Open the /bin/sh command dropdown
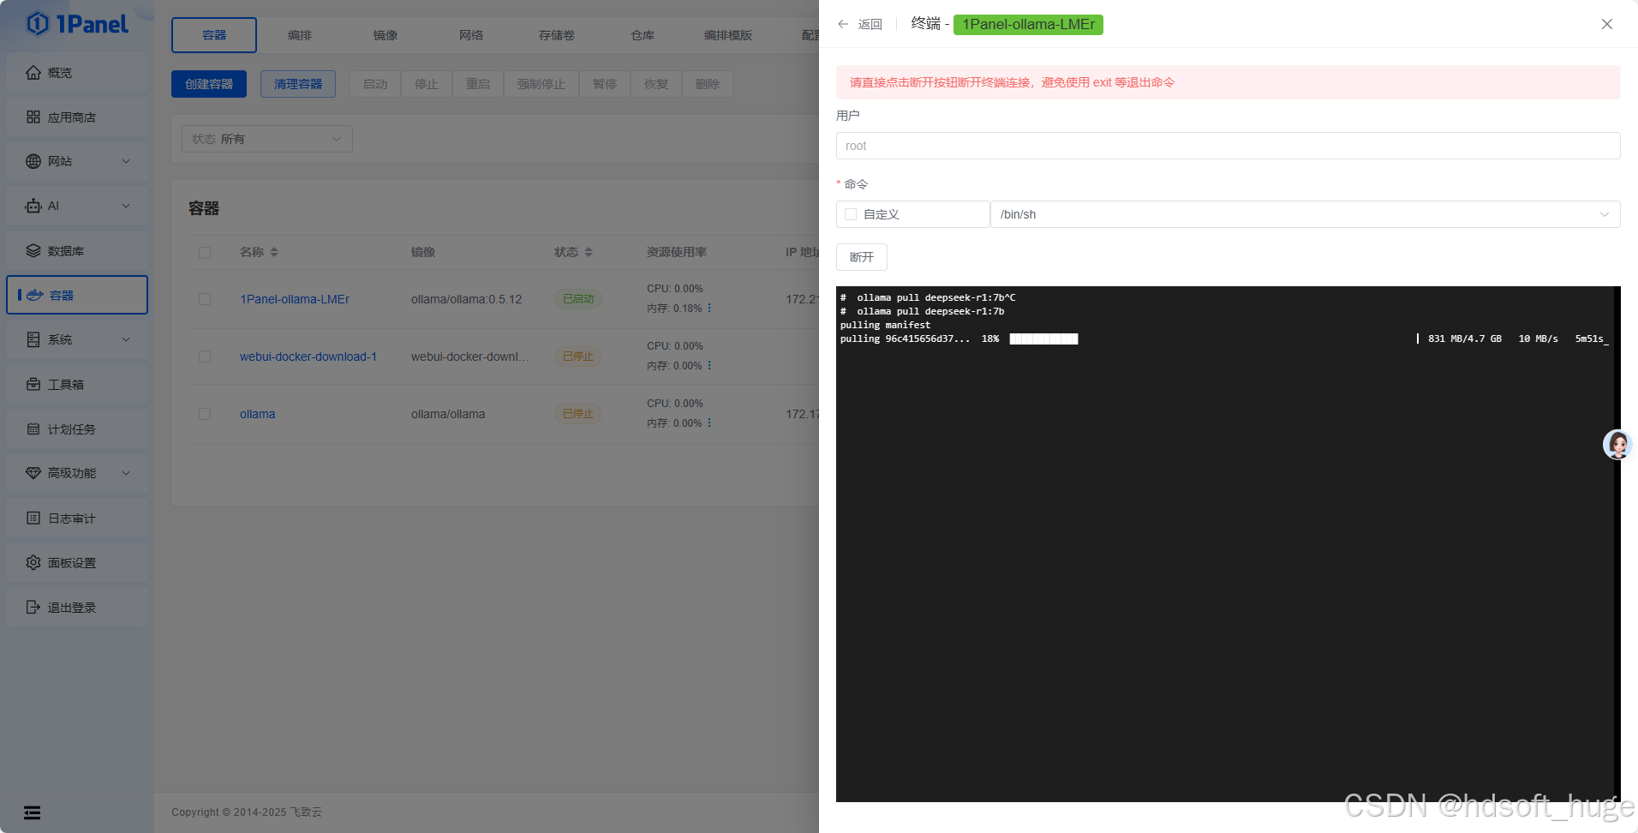1638x833 pixels. (x=1305, y=214)
